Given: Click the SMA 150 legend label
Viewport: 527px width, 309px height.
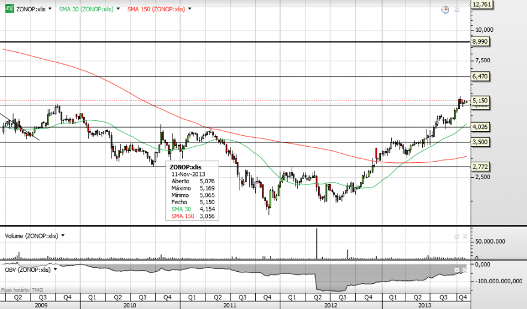Looking at the screenshot, I should click(x=156, y=9).
